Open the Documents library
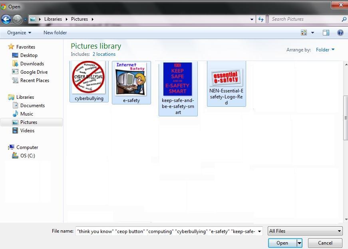The width and height of the screenshot is (348, 249). [x=32, y=106]
